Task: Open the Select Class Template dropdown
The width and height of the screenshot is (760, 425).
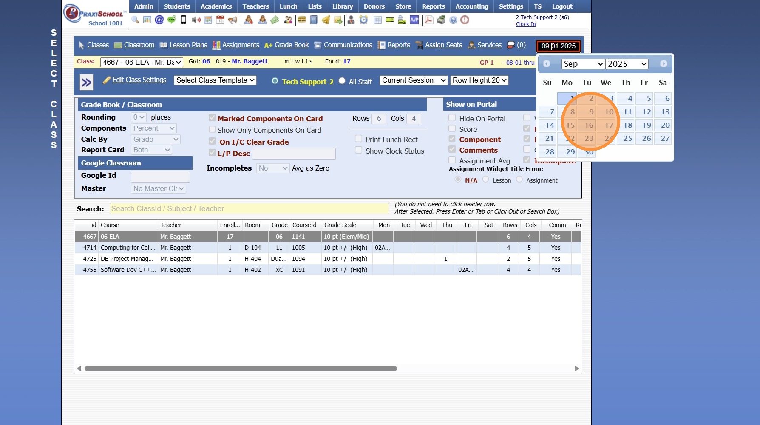Action: 215,80
